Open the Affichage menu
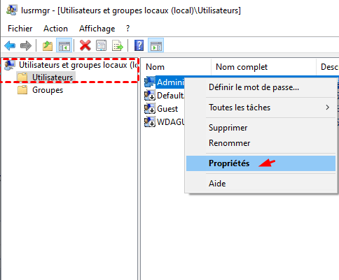Screen dimensions: 339x280 [x=97, y=29]
